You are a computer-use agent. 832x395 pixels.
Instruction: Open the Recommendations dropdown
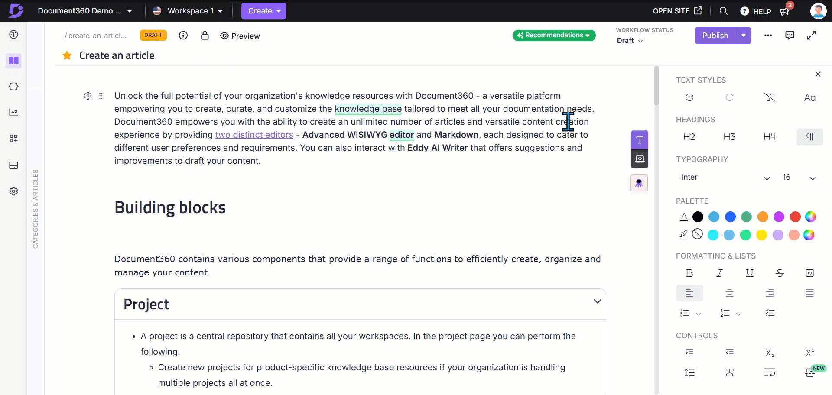click(x=554, y=35)
